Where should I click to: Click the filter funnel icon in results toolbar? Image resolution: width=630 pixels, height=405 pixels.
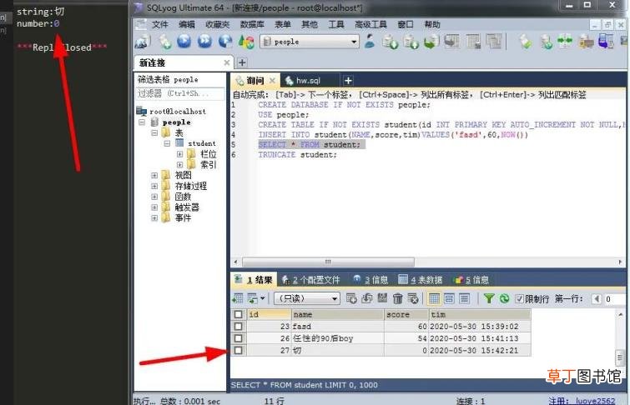(489, 298)
